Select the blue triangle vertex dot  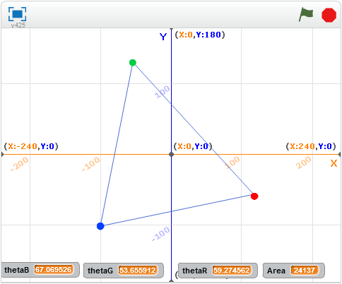point(100,226)
